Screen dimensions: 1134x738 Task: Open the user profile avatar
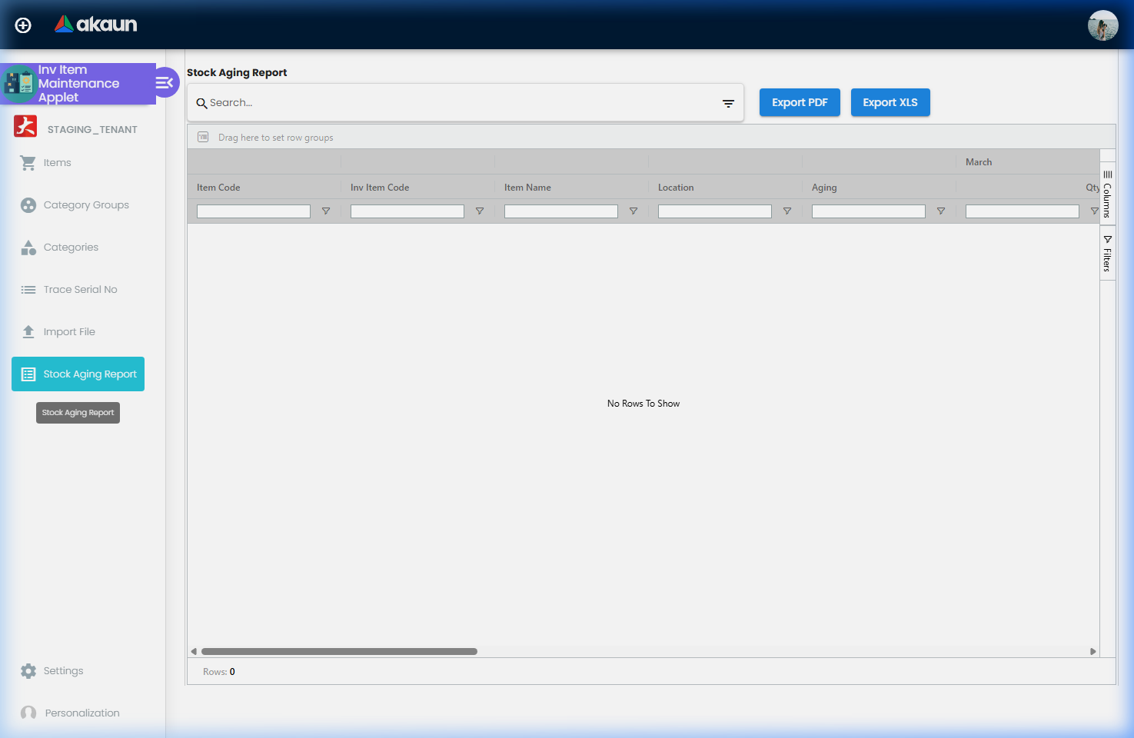click(x=1102, y=25)
